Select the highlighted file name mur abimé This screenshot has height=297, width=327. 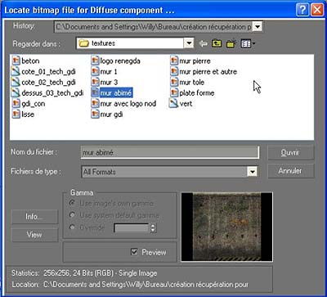click(116, 93)
